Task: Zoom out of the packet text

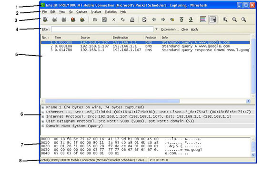Action: pyautogui.click(x=234, y=19)
